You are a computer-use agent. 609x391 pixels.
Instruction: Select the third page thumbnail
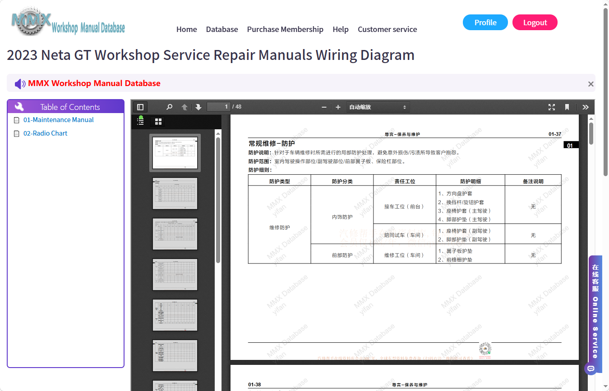[175, 234]
